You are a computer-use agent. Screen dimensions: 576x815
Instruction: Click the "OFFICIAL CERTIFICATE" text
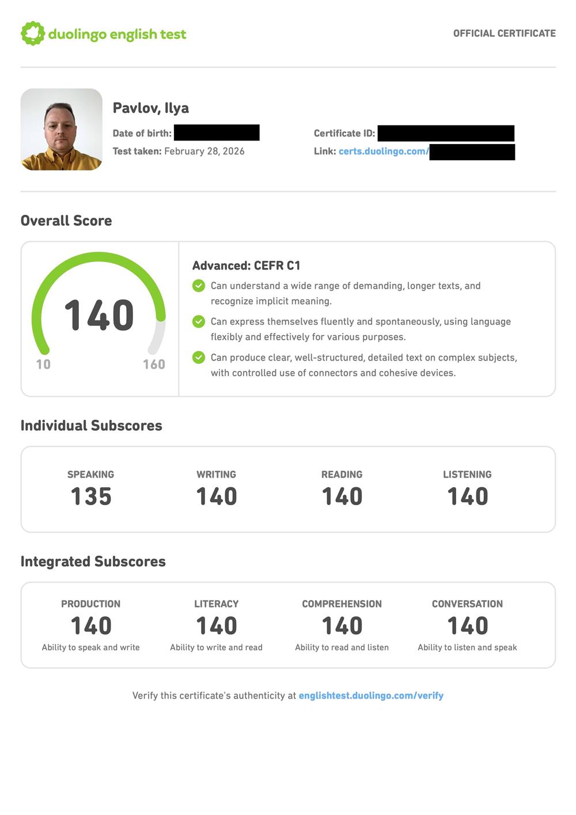point(505,33)
